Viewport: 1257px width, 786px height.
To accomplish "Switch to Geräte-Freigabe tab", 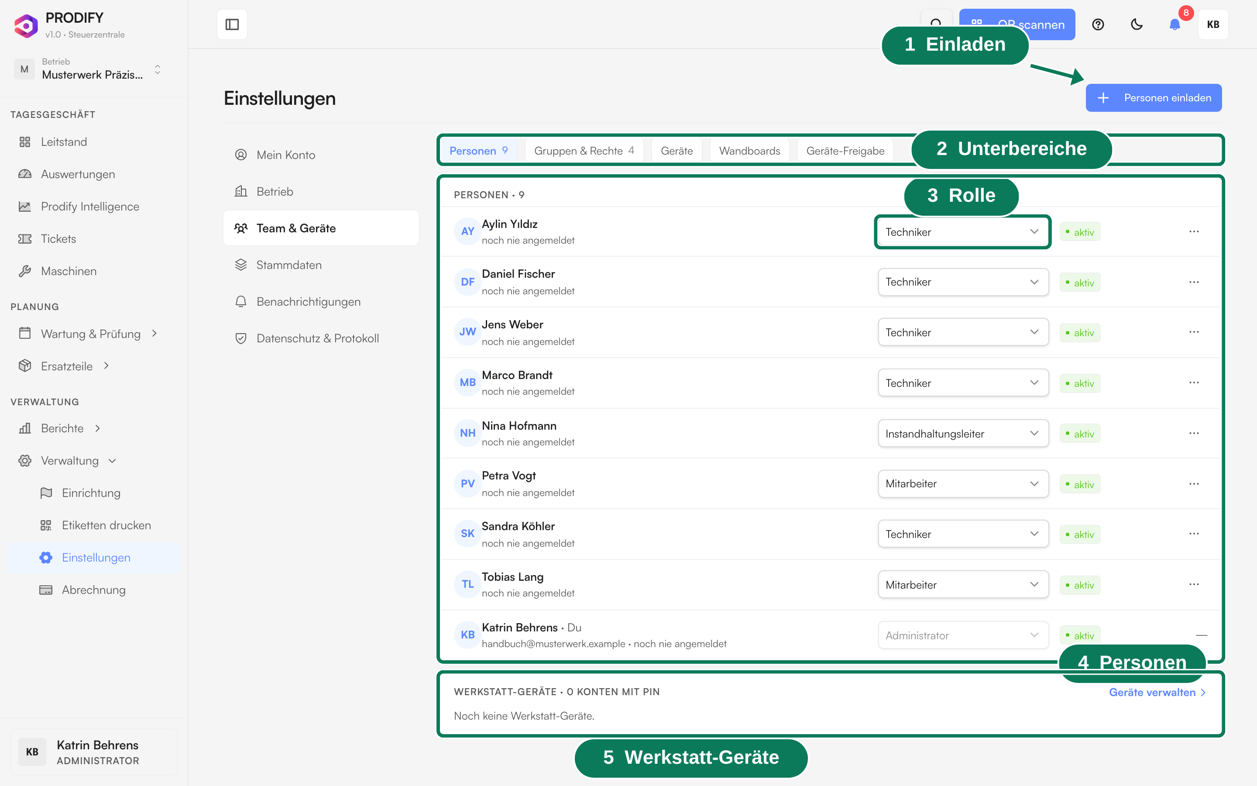I will point(845,151).
